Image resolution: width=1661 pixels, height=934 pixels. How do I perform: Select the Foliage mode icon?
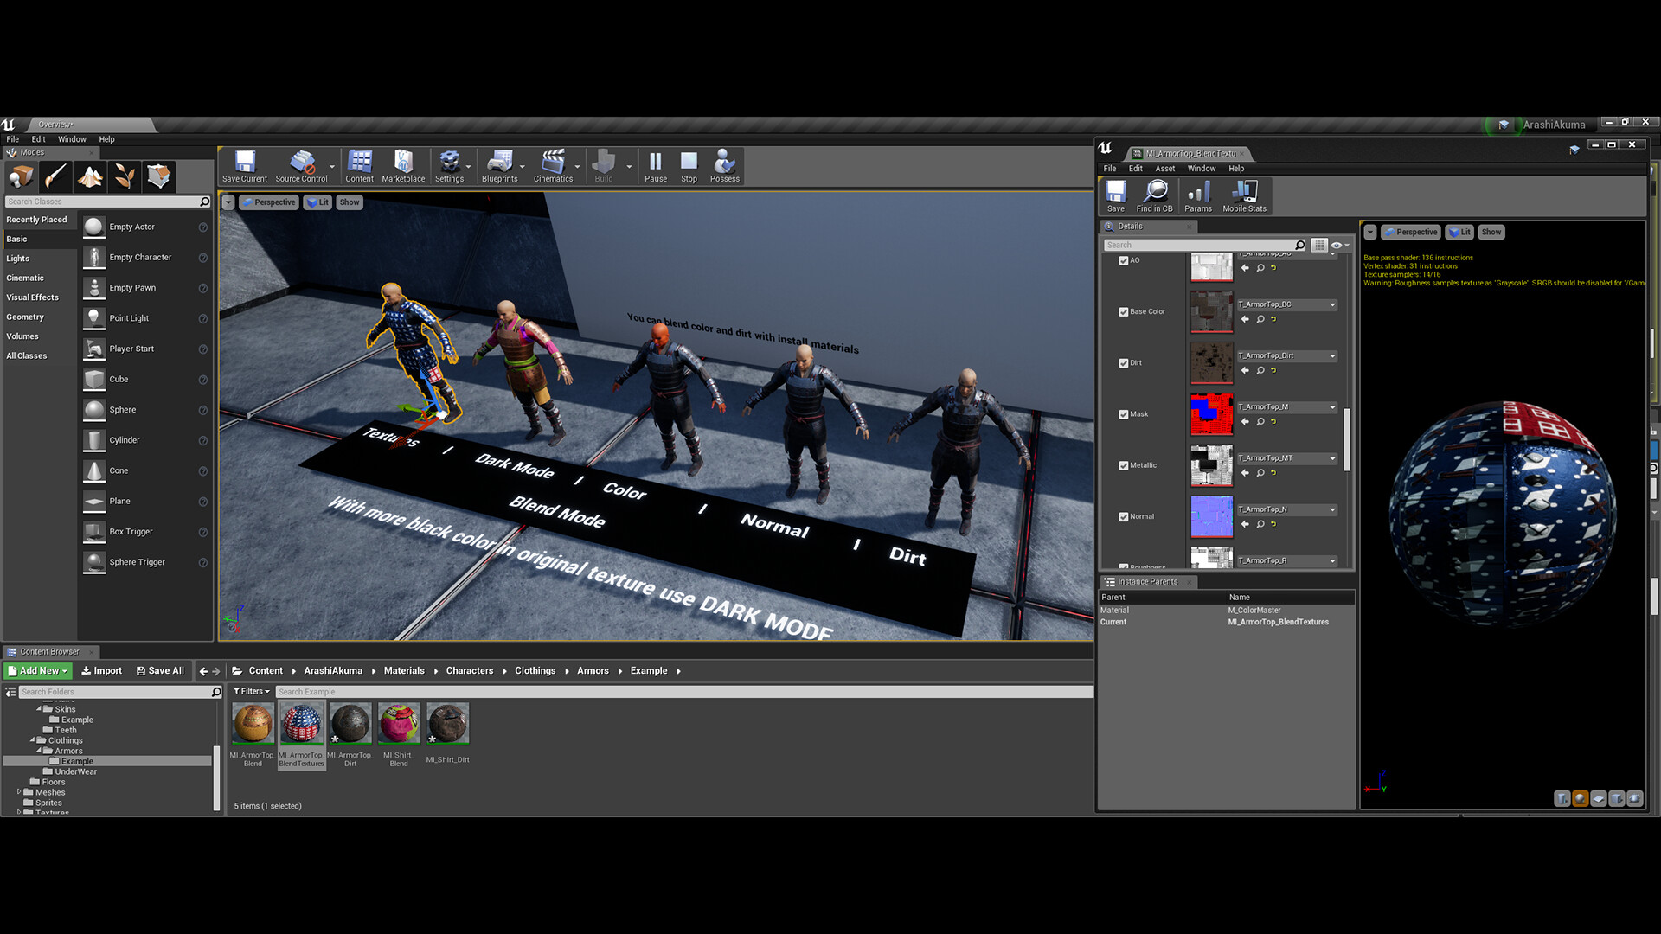(x=125, y=177)
